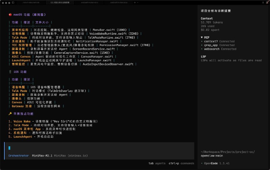Open the avatar icon in top-right corner
This screenshot has height=170, width=270.
coord(267,2)
